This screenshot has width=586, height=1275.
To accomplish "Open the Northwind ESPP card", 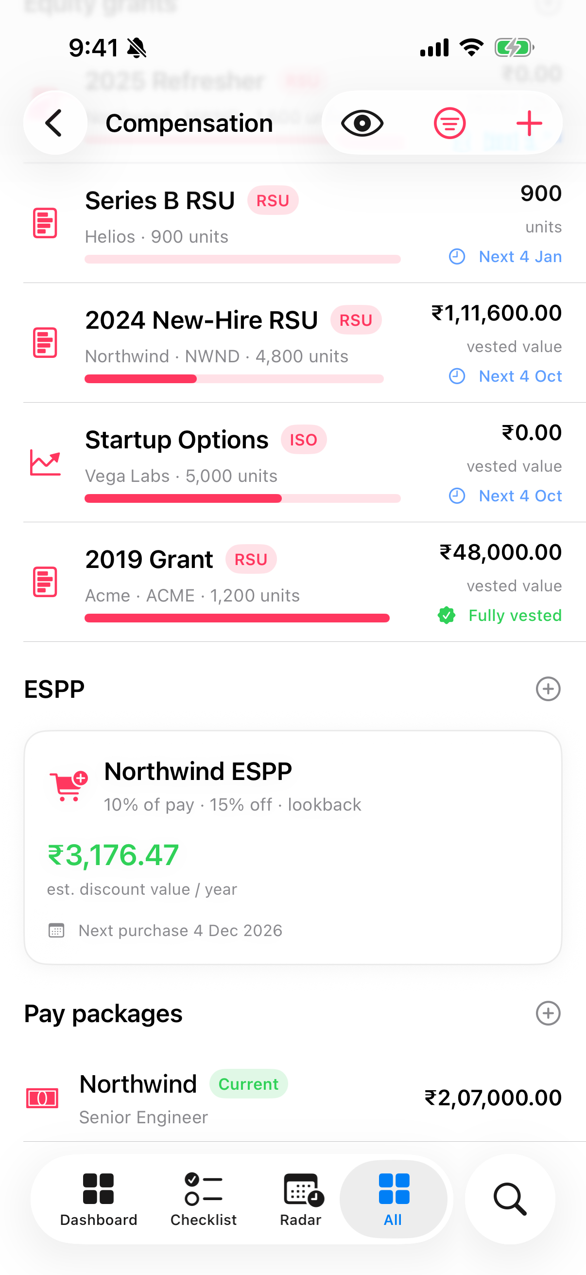I will (x=293, y=848).
